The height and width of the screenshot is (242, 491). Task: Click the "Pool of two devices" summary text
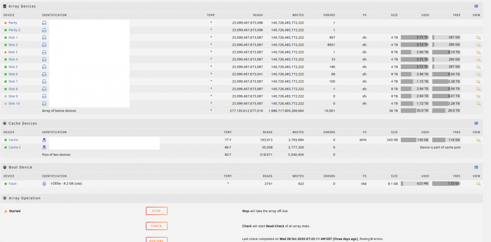click(x=56, y=155)
